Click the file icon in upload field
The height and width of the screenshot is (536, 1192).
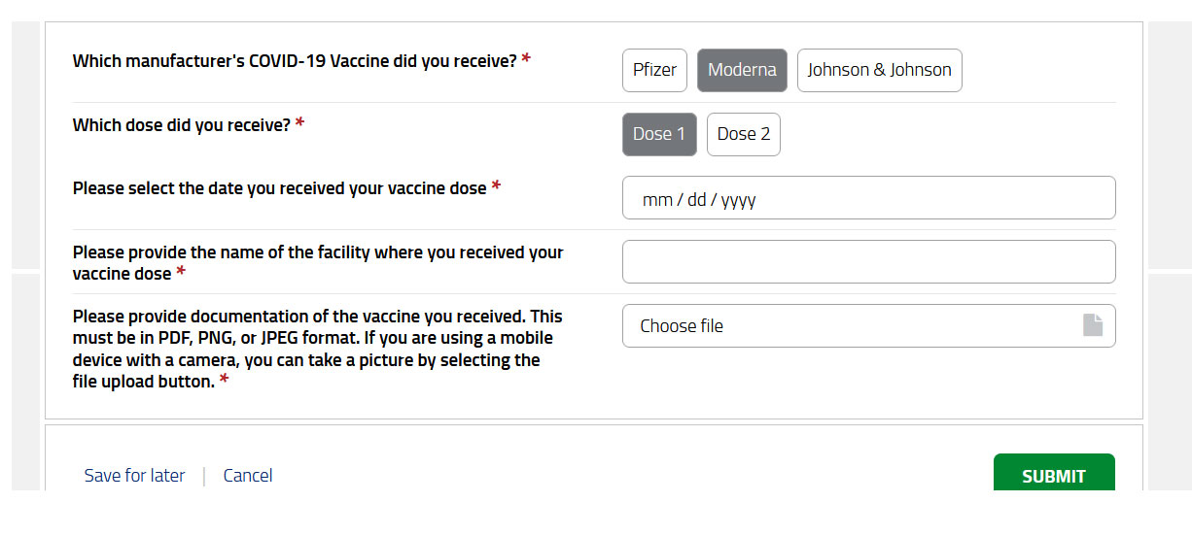pos(1093,325)
